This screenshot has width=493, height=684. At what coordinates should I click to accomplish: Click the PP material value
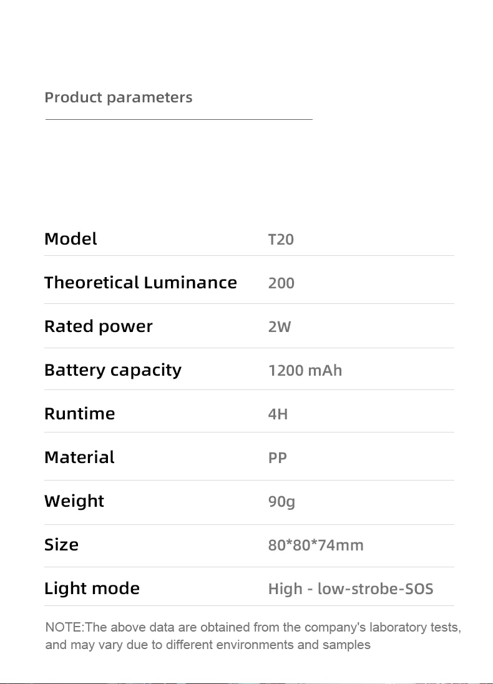[278, 457]
